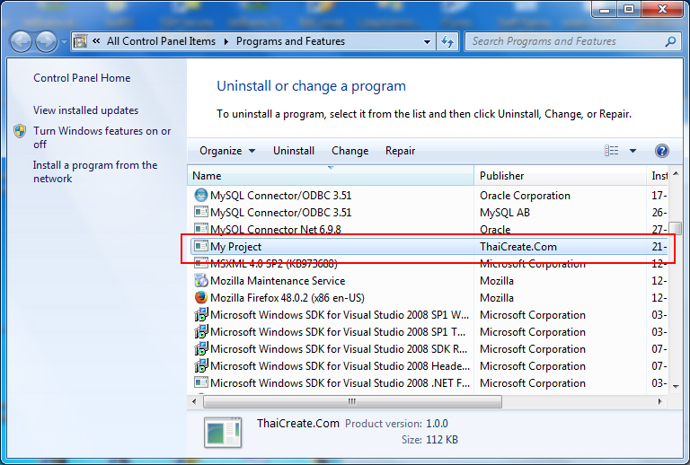Open Control Panel Home link
The height and width of the screenshot is (465, 690).
tap(82, 78)
